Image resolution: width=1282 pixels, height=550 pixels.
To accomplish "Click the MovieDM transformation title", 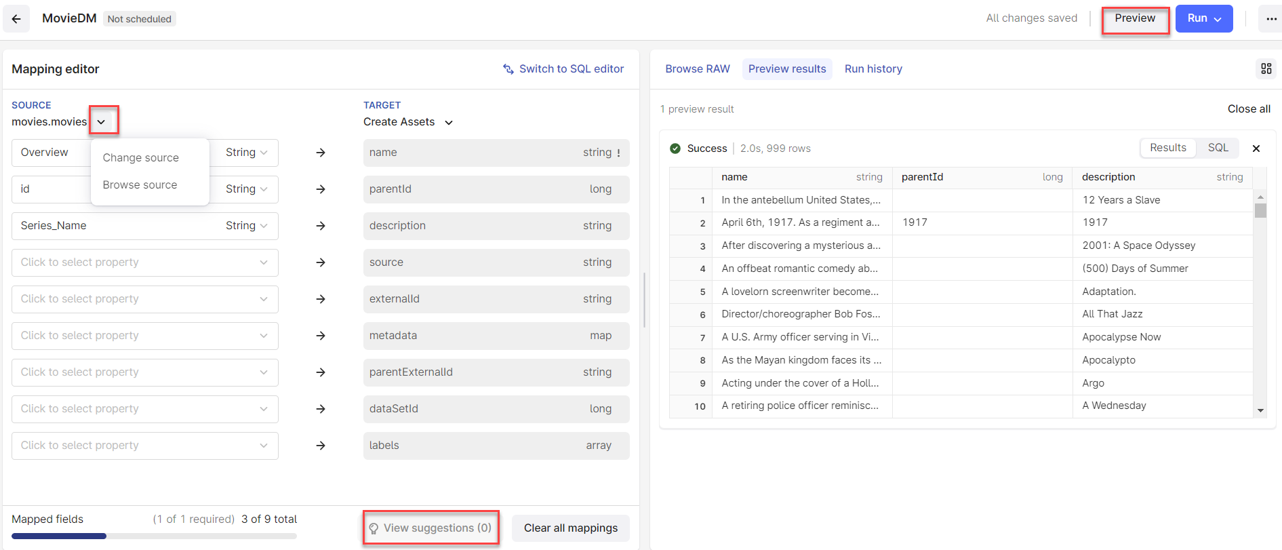I will point(69,18).
